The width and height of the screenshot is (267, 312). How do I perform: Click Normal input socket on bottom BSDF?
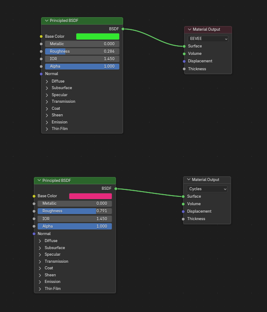tap(34, 234)
